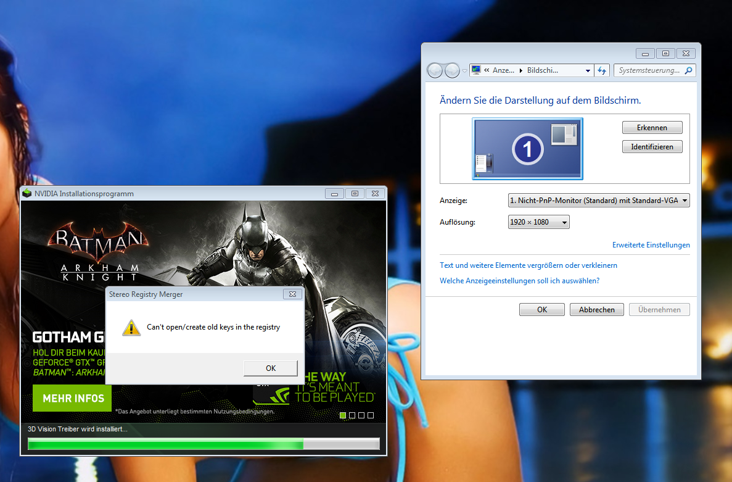Click the Erkennen button
Screen dimensions: 732x482
(x=652, y=128)
